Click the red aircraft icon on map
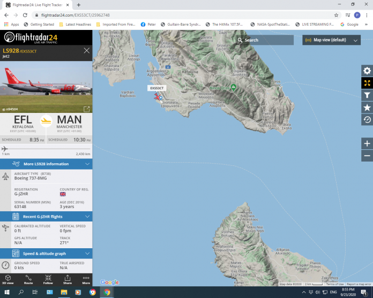 [x=157, y=97]
